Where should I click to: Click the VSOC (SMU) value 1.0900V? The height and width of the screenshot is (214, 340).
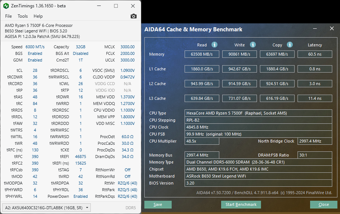point(127,70)
